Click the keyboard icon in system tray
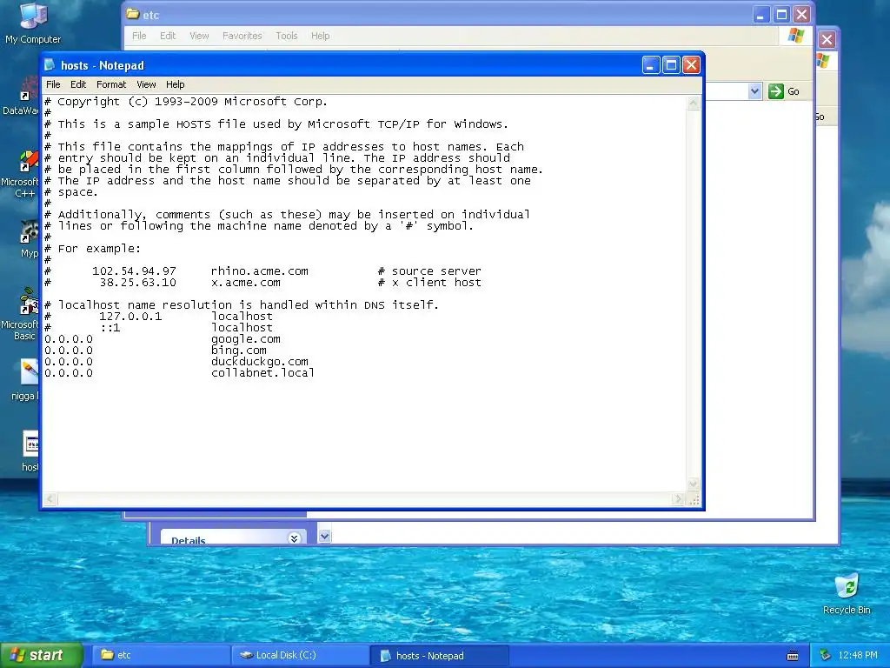The width and height of the screenshot is (890, 668). 793,656
